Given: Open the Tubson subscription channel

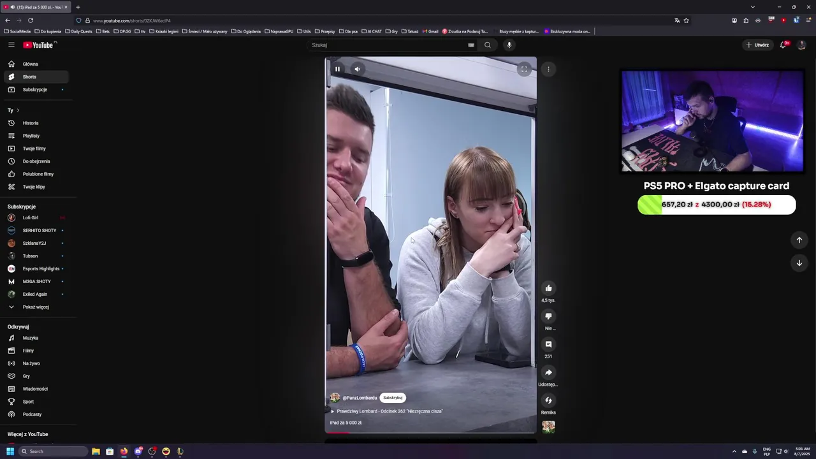Looking at the screenshot, I should [36, 256].
